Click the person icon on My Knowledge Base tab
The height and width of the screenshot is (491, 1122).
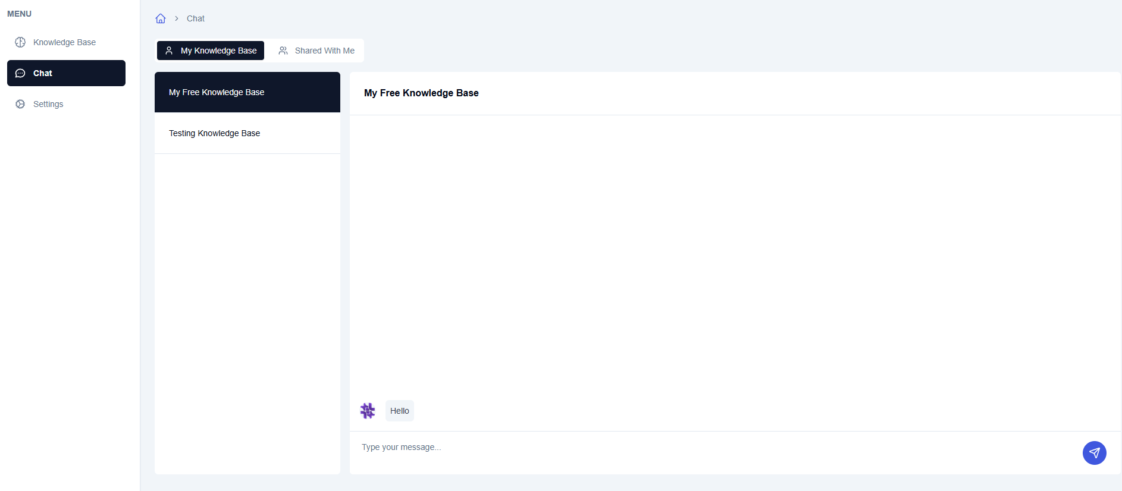point(169,51)
